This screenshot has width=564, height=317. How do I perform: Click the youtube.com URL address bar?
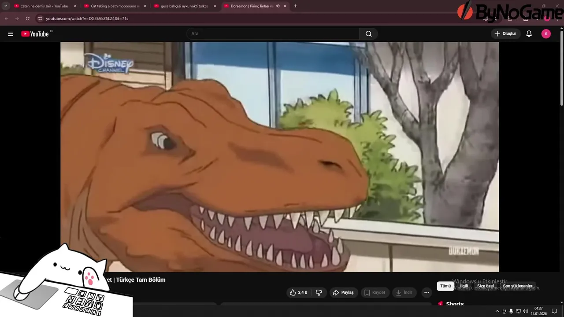(x=87, y=18)
